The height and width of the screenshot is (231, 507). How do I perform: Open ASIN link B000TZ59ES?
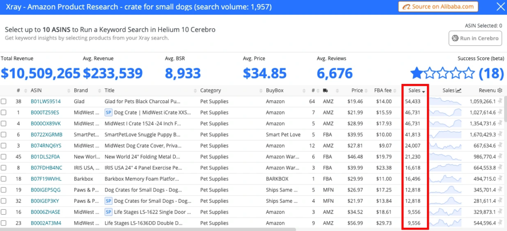tap(46, 113)
